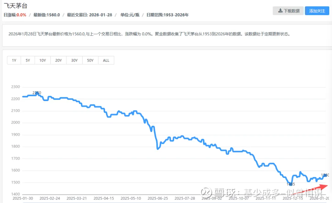The width and height of the screenshot is (332, 203).
Task: Click the 2025-03-21 x-axis date label
Action: (77, 198)
